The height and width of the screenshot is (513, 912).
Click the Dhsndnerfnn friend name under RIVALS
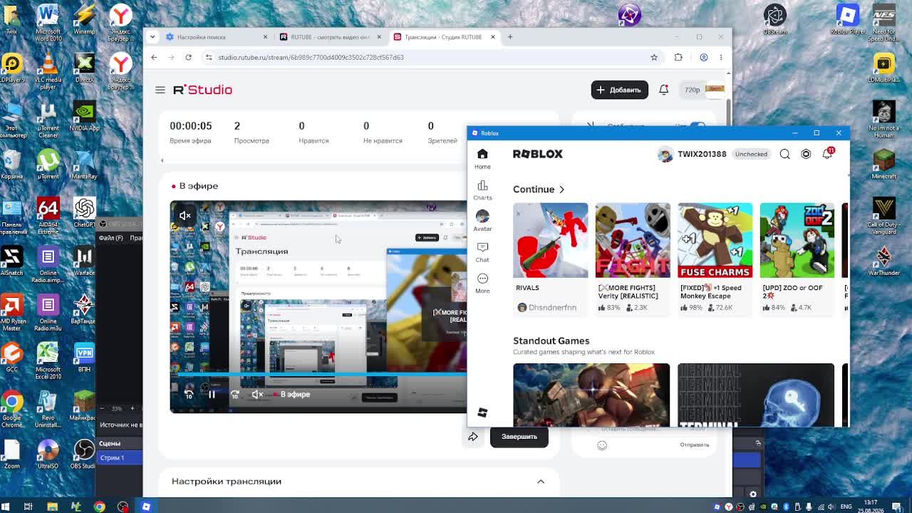coord(552,308)
